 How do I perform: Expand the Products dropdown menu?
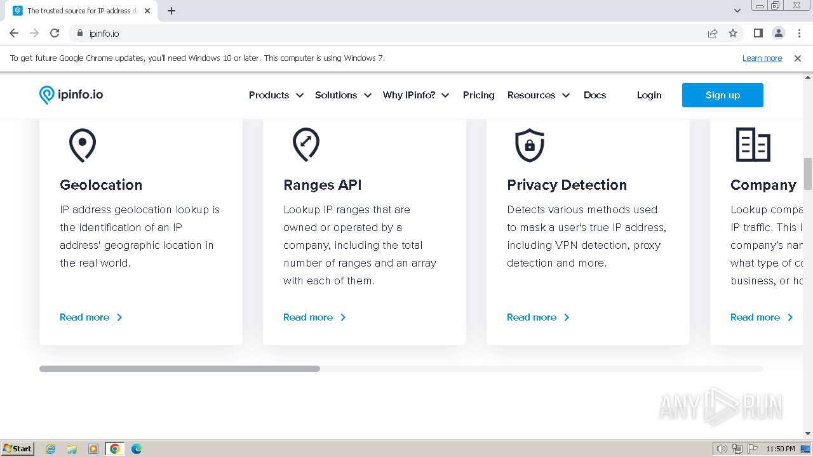click(276, 95)
